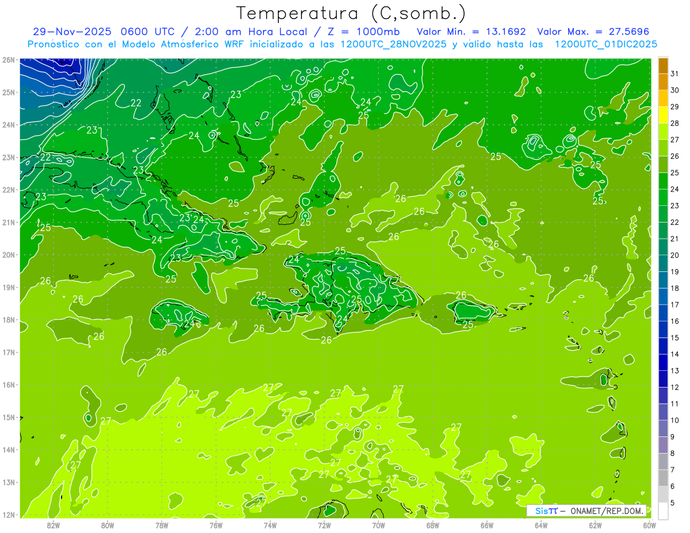Viewport: 690px width, 533px height.
Task: Click the '13N' latitude label
Action: pyautogui.click(x=8, y=482)
